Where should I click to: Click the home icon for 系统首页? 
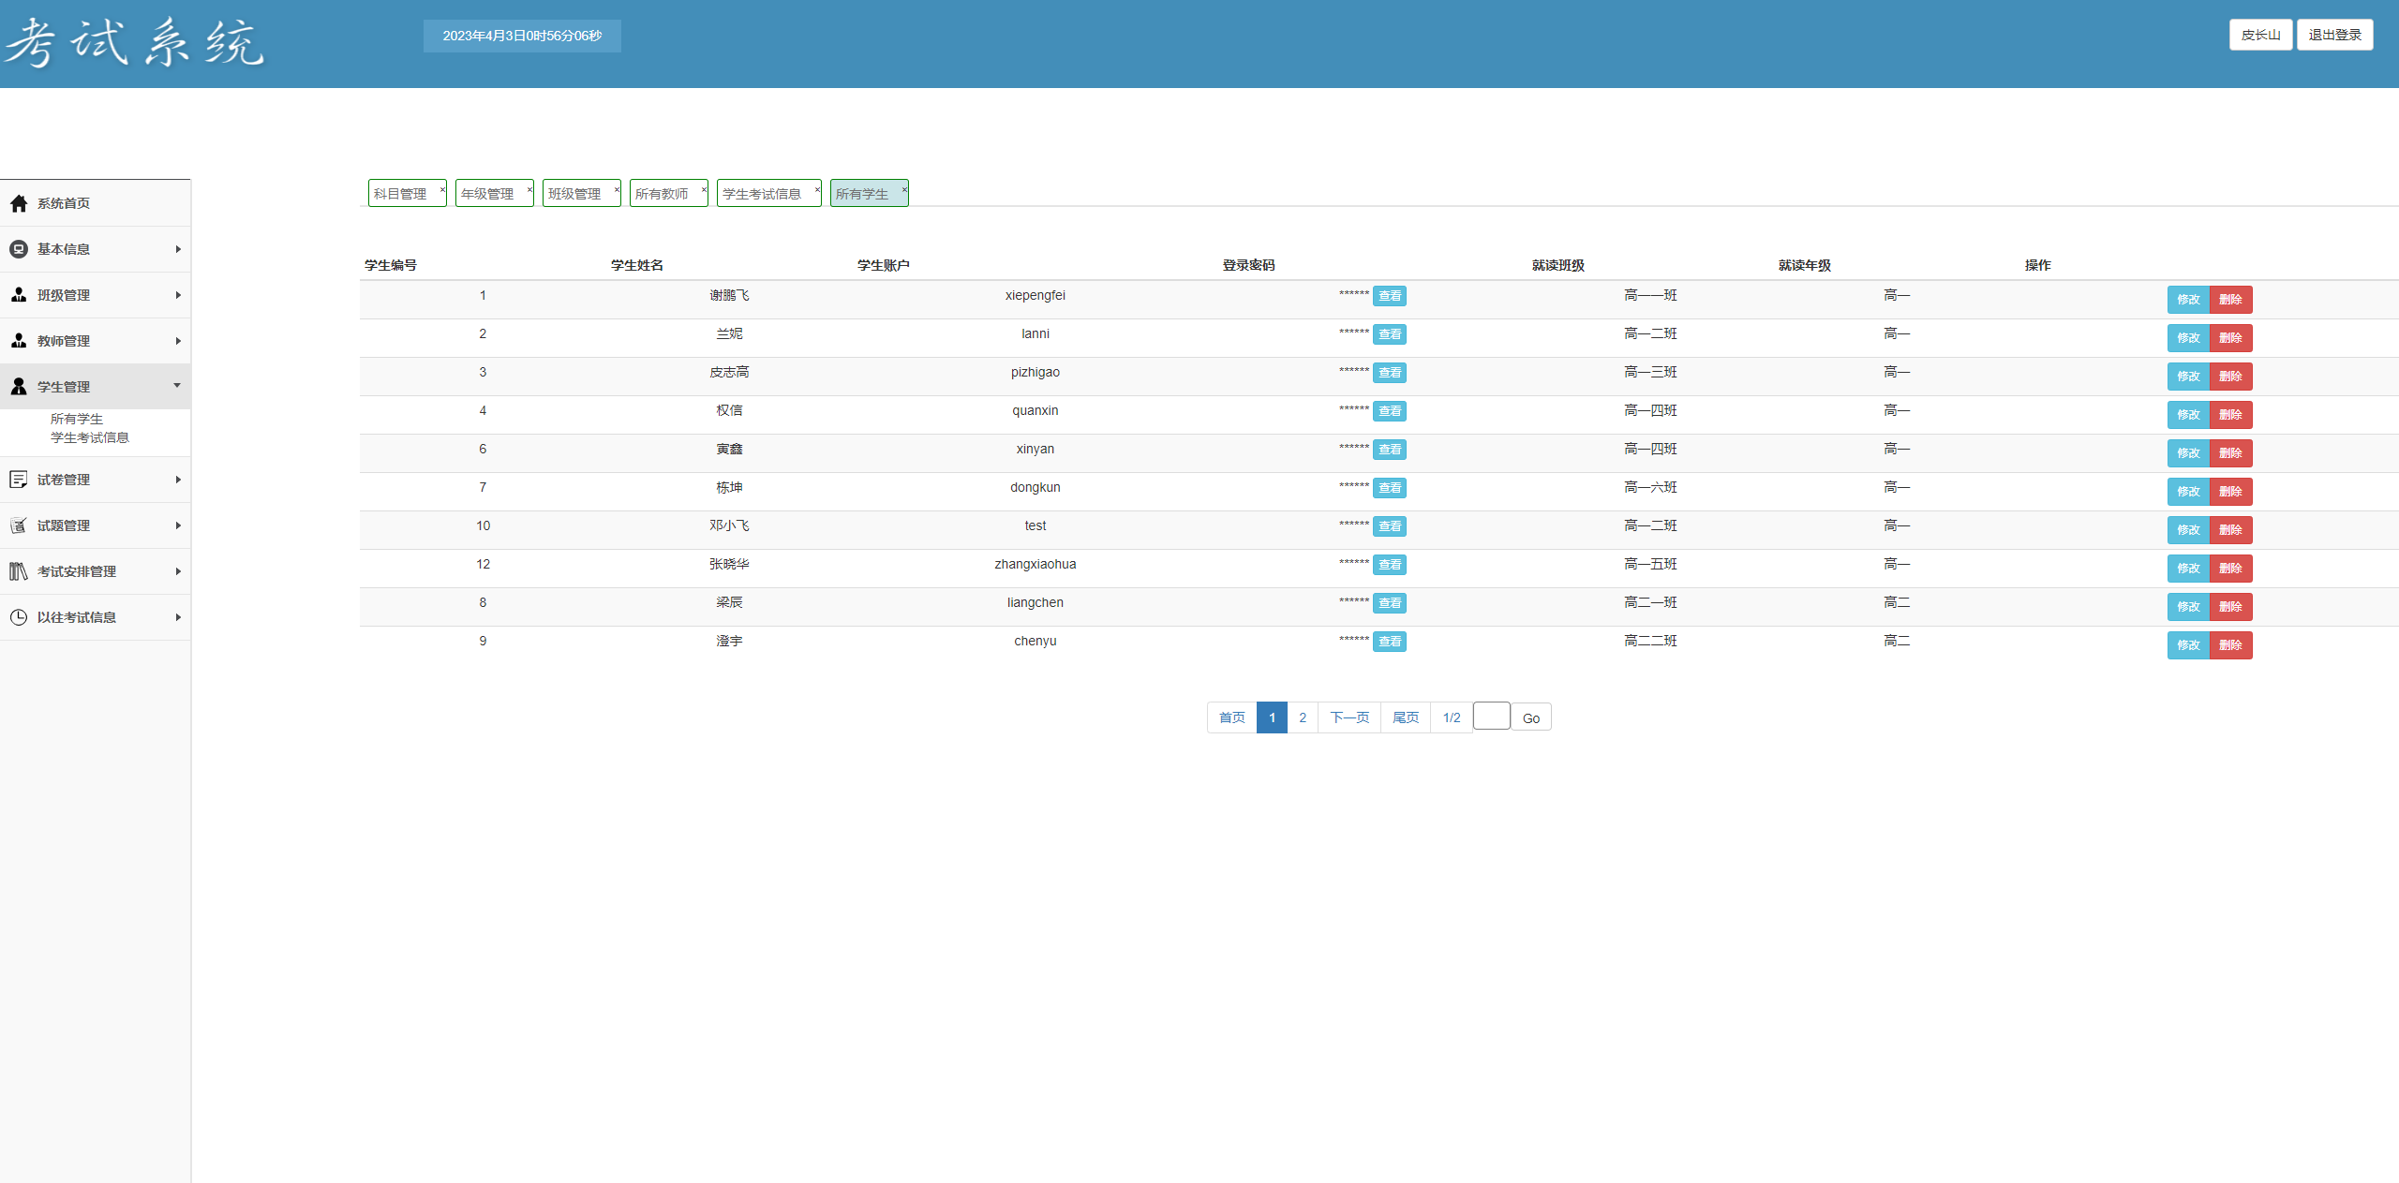(x=19, y=203)
